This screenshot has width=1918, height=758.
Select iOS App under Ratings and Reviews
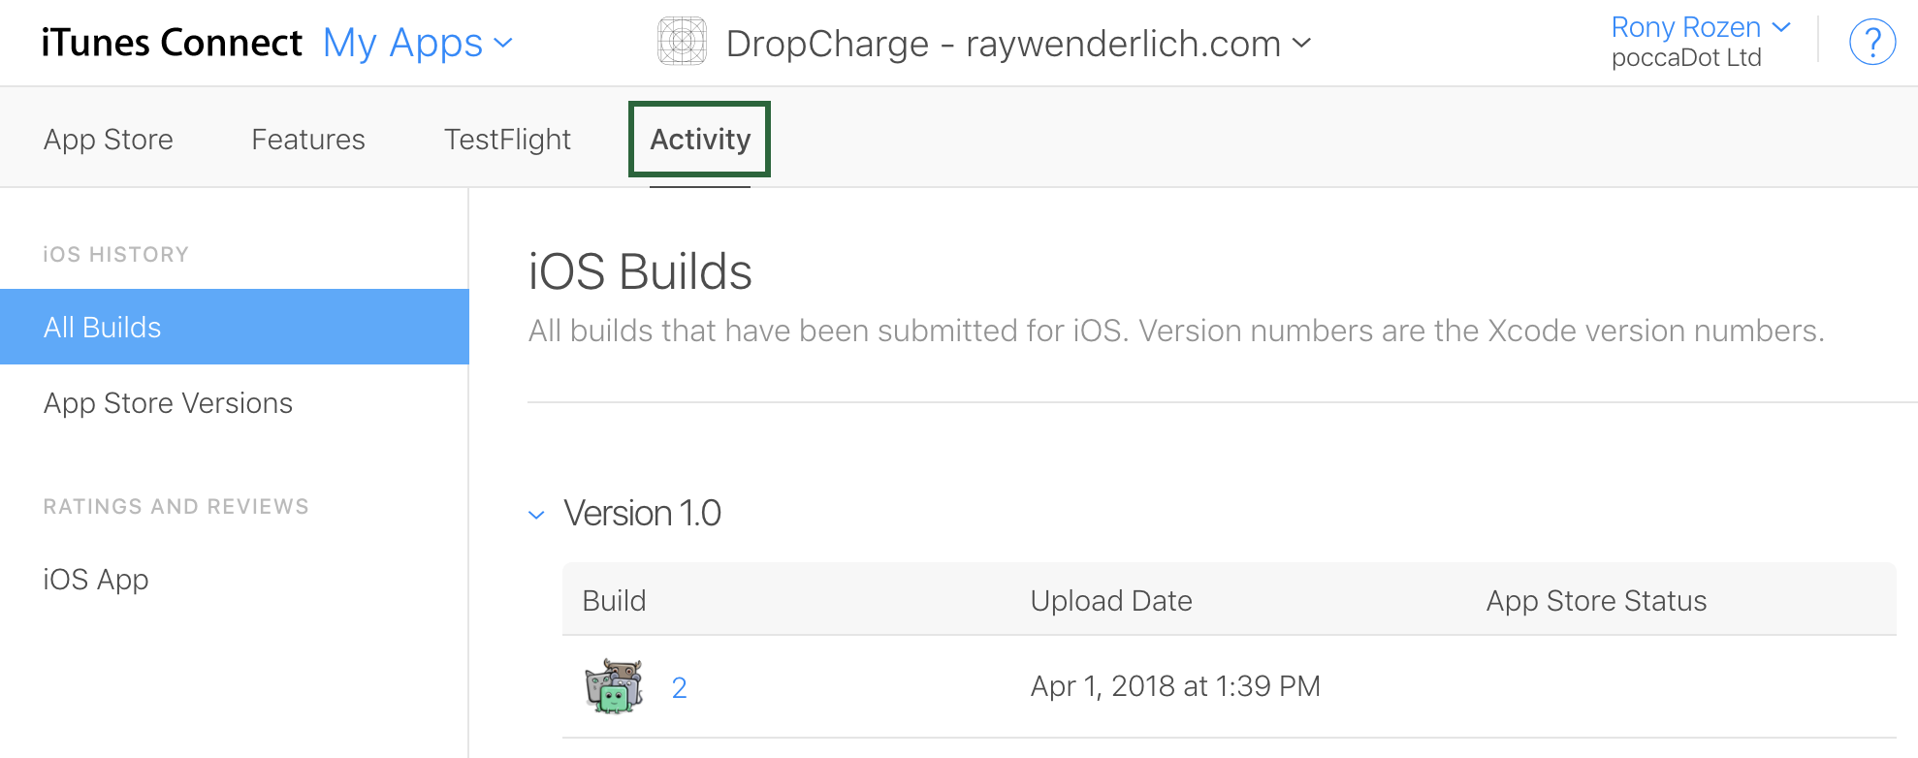coord(95,579)
